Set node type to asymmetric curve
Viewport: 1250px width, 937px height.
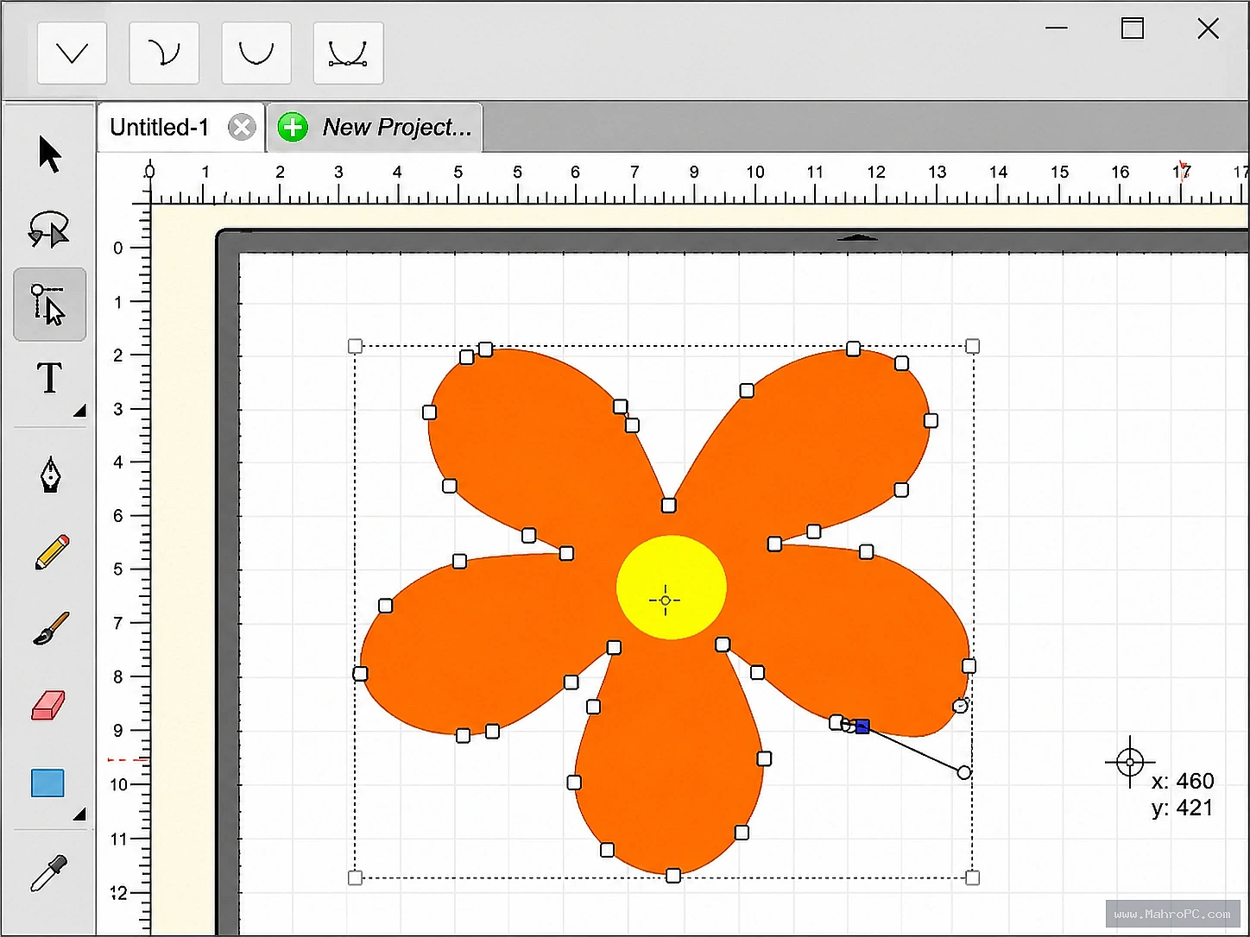click(164, 53)
